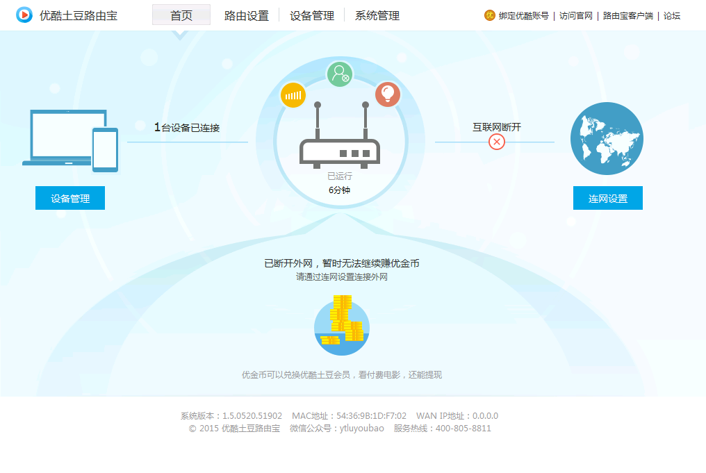Click the Youku Tudou play logo icon
Screen dimensions: 706x473
coord(24,15)
